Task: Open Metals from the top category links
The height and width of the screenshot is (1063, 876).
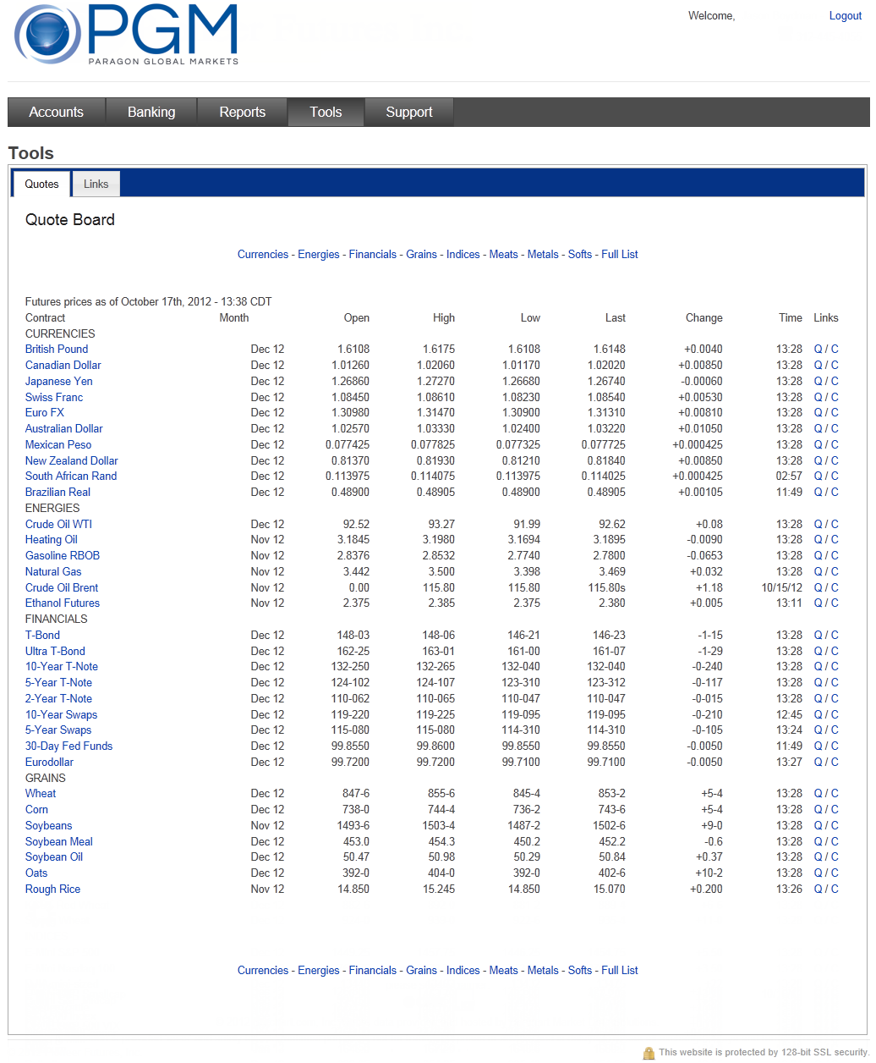Action: pyautogui.click(x=544, y=255)
